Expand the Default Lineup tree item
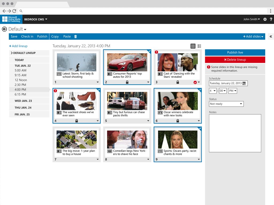Image resolution: width=274 pixels, height=205 pixels. pyautogui.click(x=12, y=53)
